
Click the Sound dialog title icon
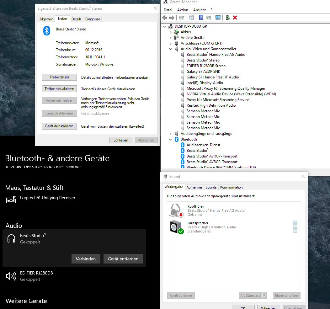[165, 176]
